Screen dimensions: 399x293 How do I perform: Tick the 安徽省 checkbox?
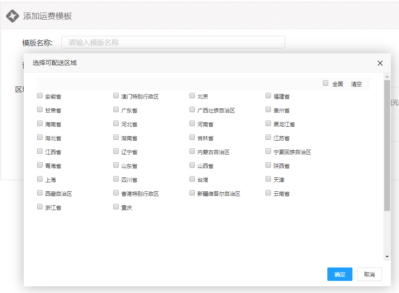coord(40,96)
